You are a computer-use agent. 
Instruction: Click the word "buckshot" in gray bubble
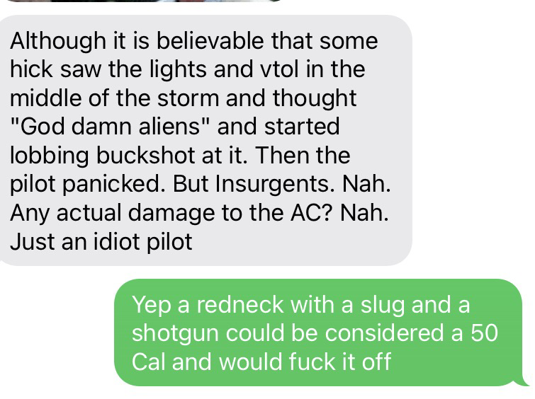(x=146, y=156)
